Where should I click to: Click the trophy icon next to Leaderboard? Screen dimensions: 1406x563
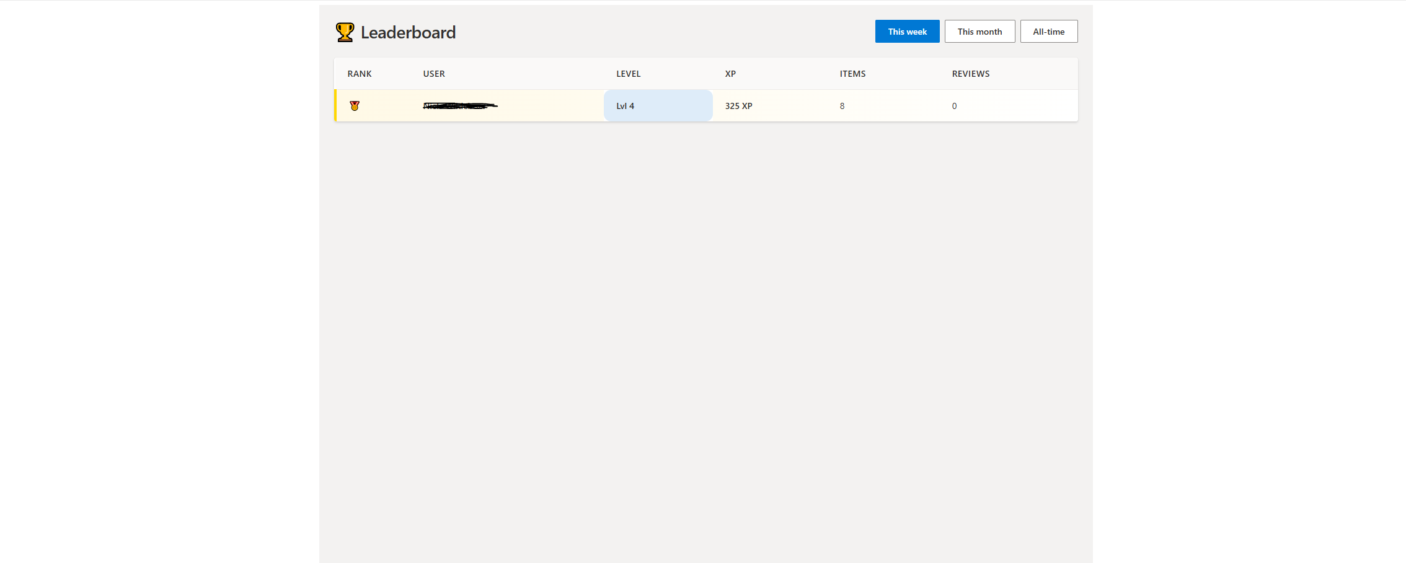345,31
